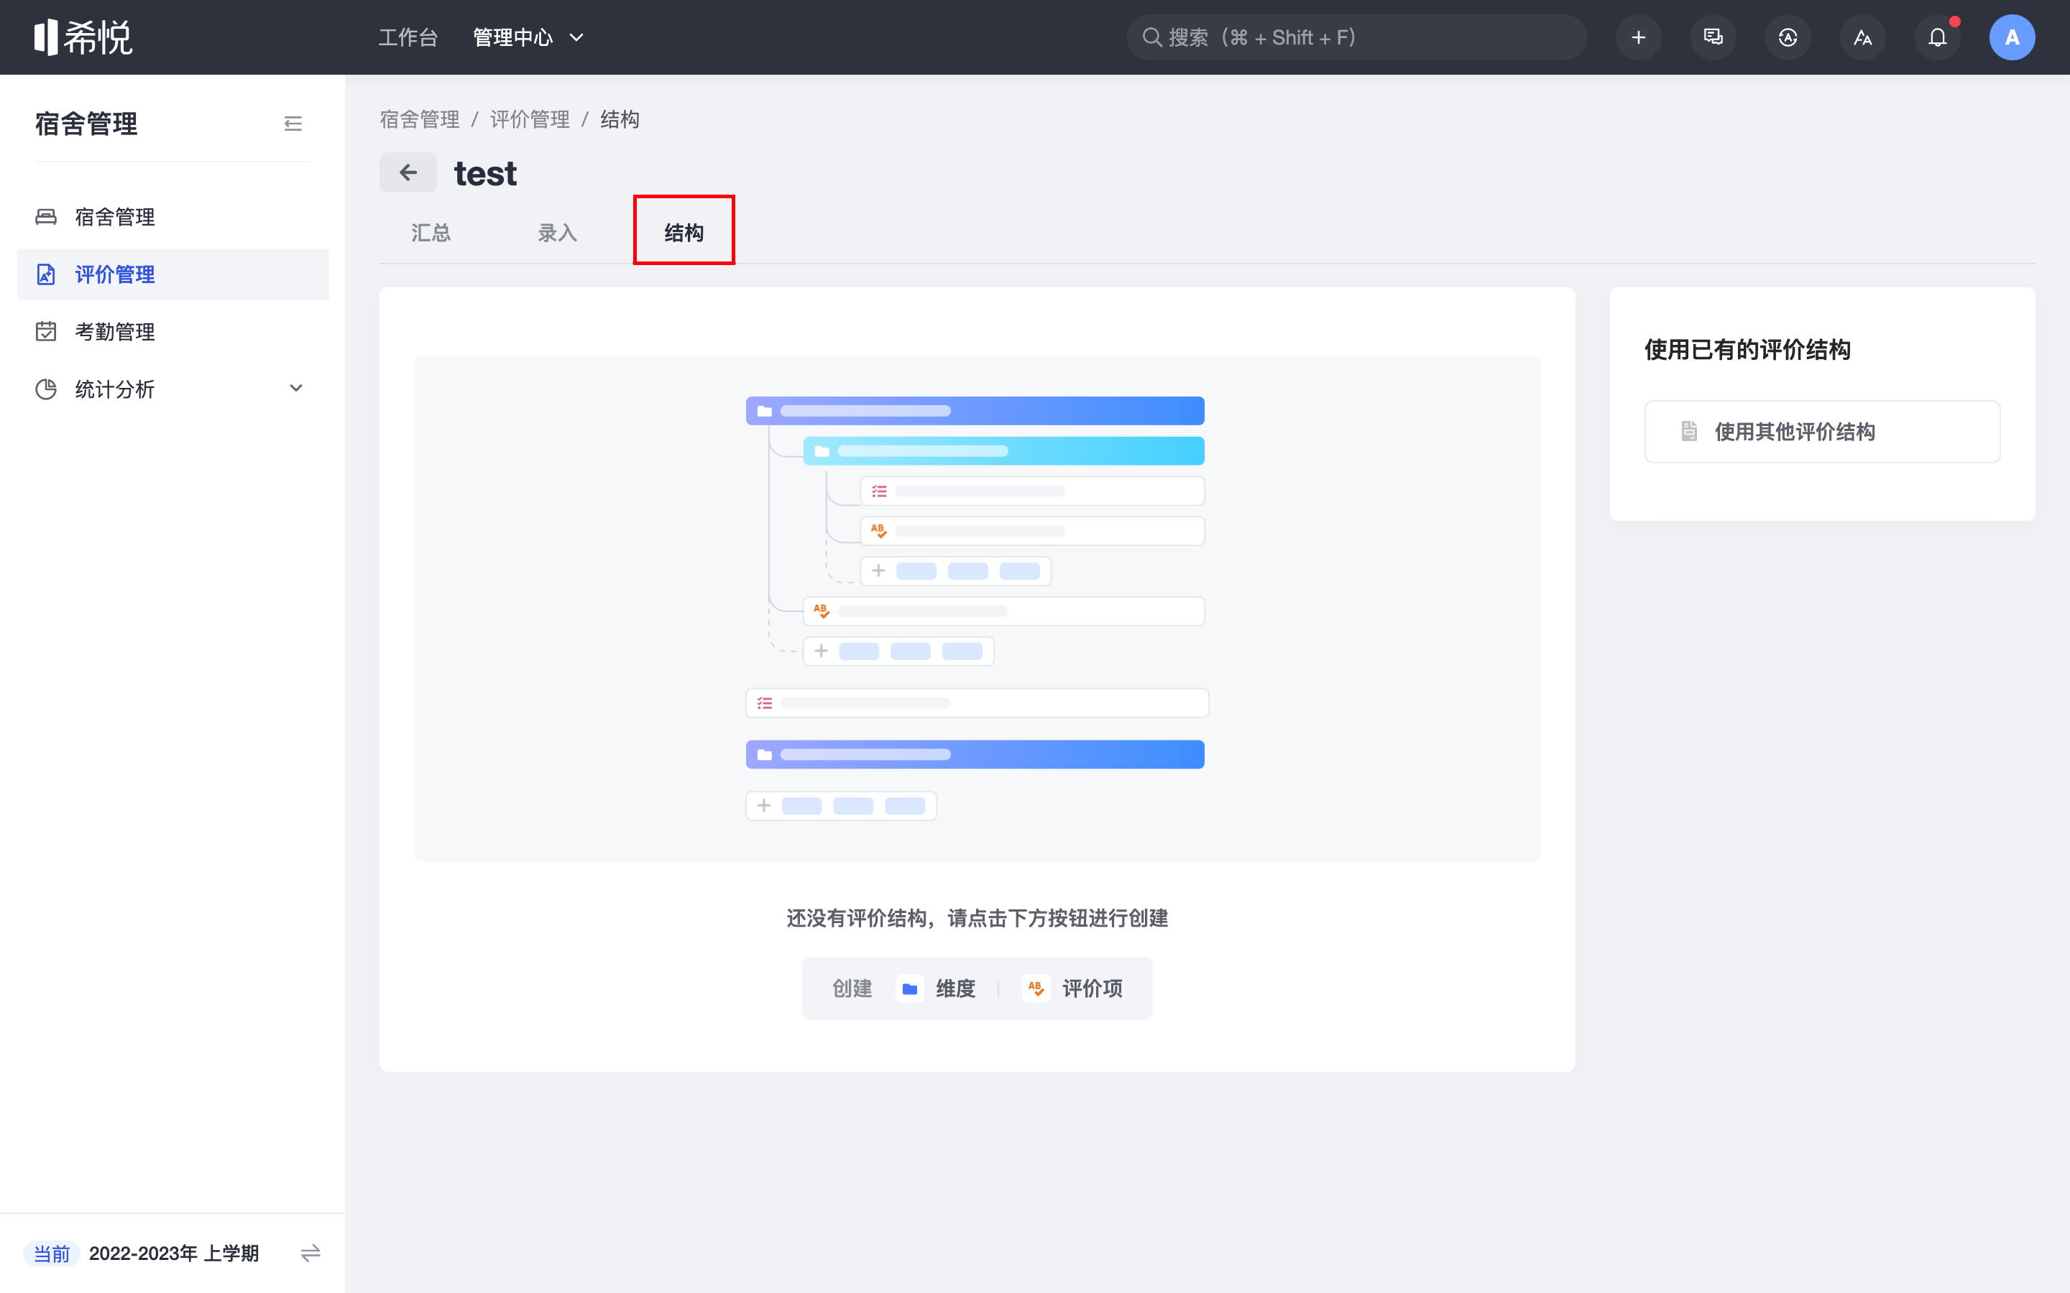Image resolution: width=2070 pixels, height=1293 pixels.
Task: Click the structure illustration preview
Action: pos(977,609)
